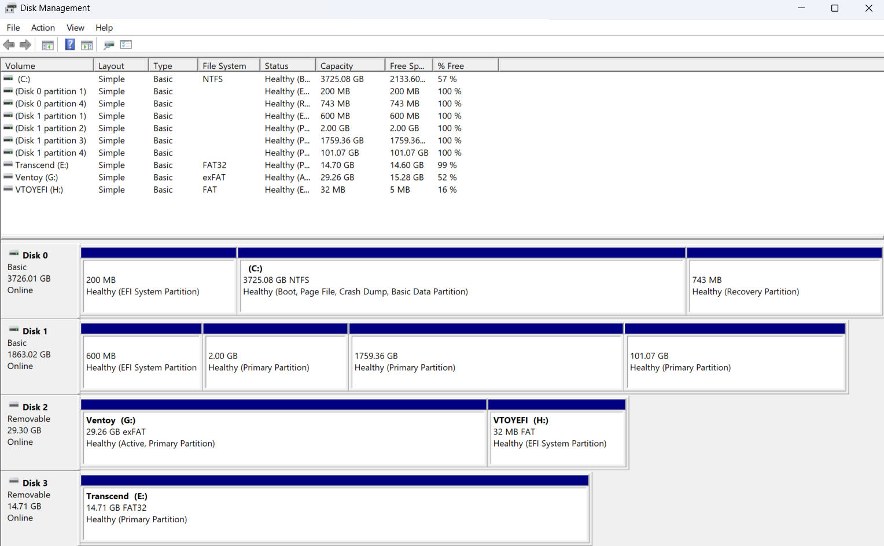Select the "Transcend (E:)" volume row name
Screen dimensions: 884x546
[x=42, y=165]
